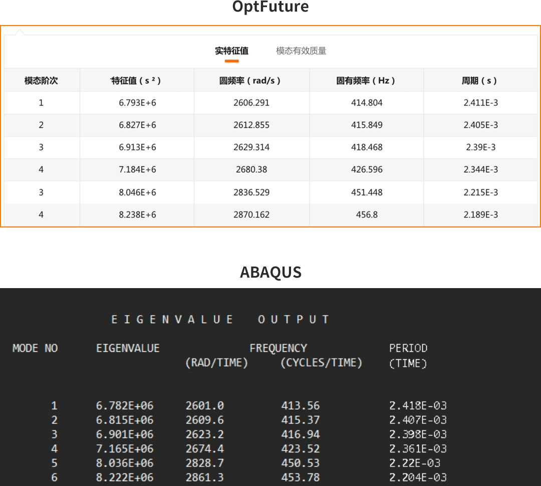Click the ABAQUS heading
Viewport: 541px width, 486px height.
coord(271,273)
